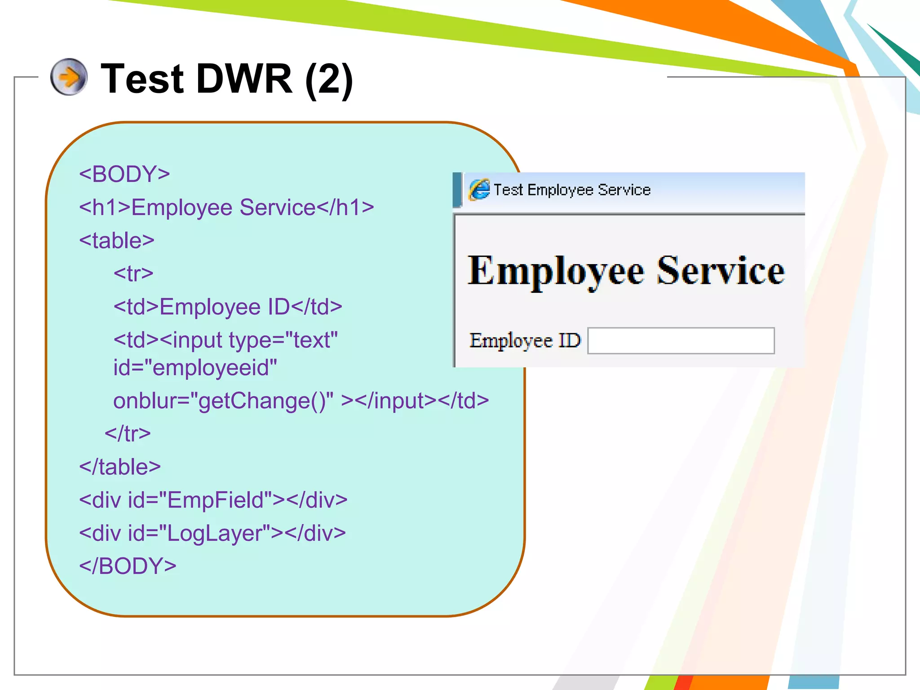The image size is (920, 690).
Task: Click the id="employeeid" attribute line
Action: (195, 367)
